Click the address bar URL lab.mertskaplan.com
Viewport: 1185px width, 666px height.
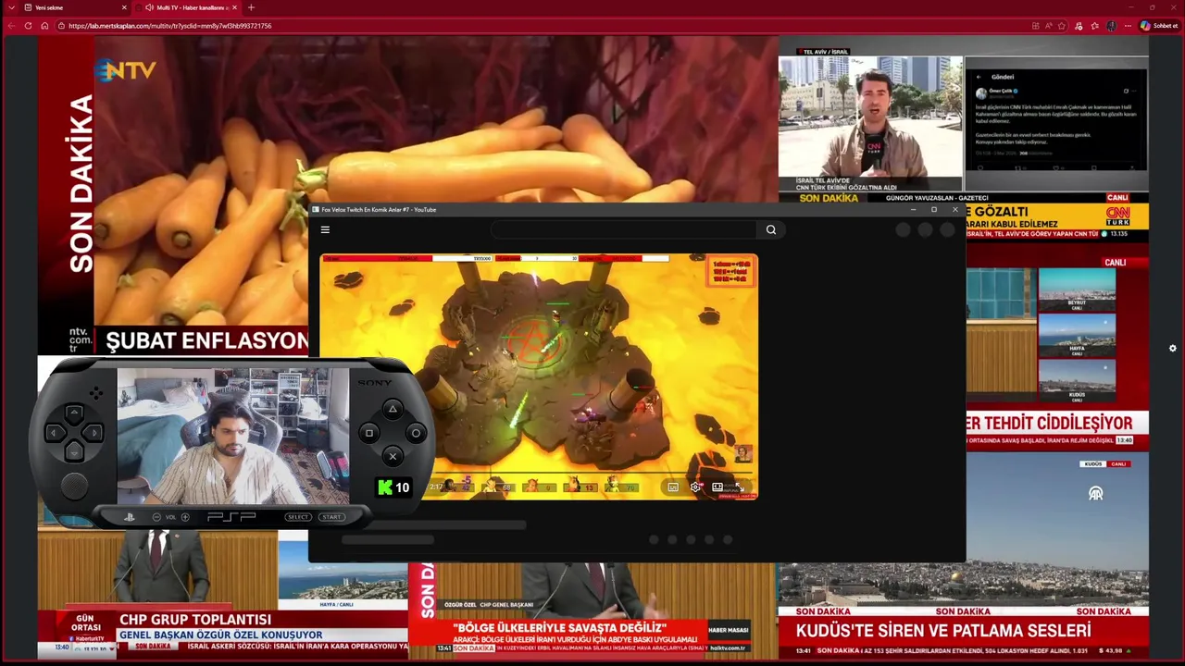point(169,26)
